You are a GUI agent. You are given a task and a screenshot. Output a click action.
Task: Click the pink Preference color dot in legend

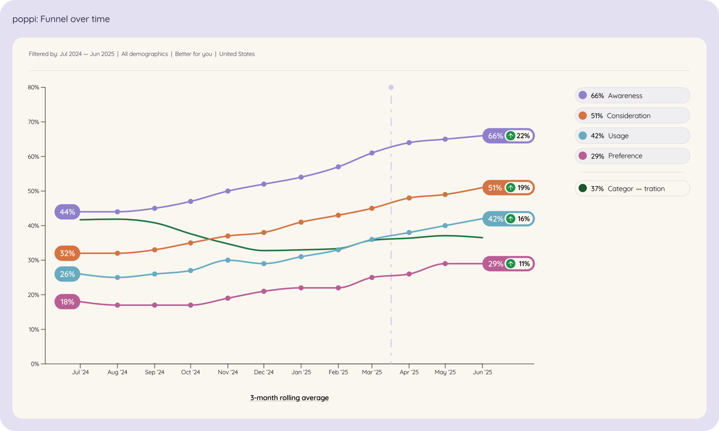583,156
